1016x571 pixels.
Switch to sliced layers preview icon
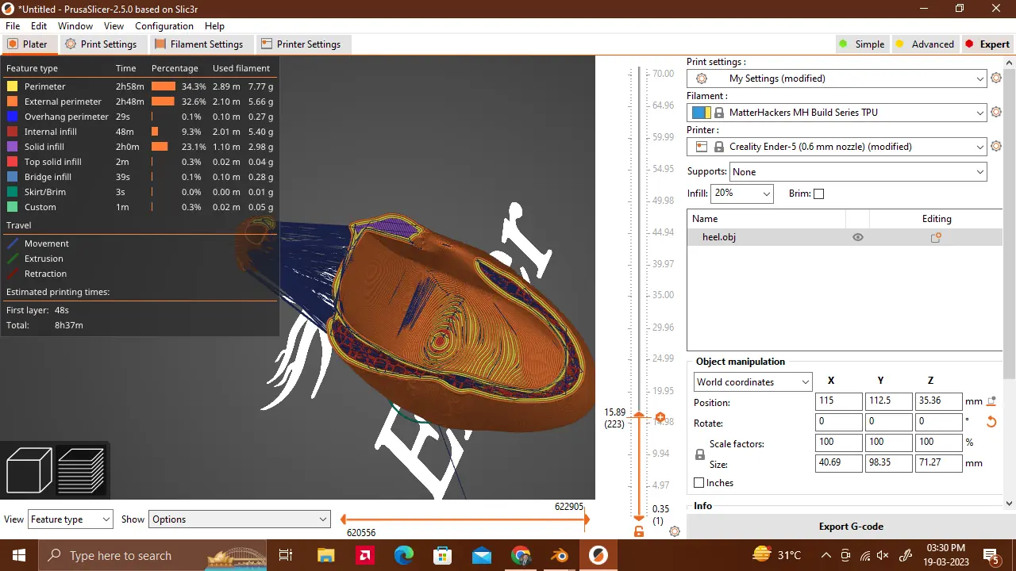[81, 470]
